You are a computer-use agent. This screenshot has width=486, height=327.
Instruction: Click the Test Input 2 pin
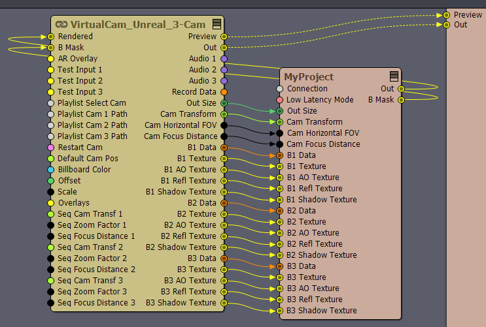(x=51, y=81)
